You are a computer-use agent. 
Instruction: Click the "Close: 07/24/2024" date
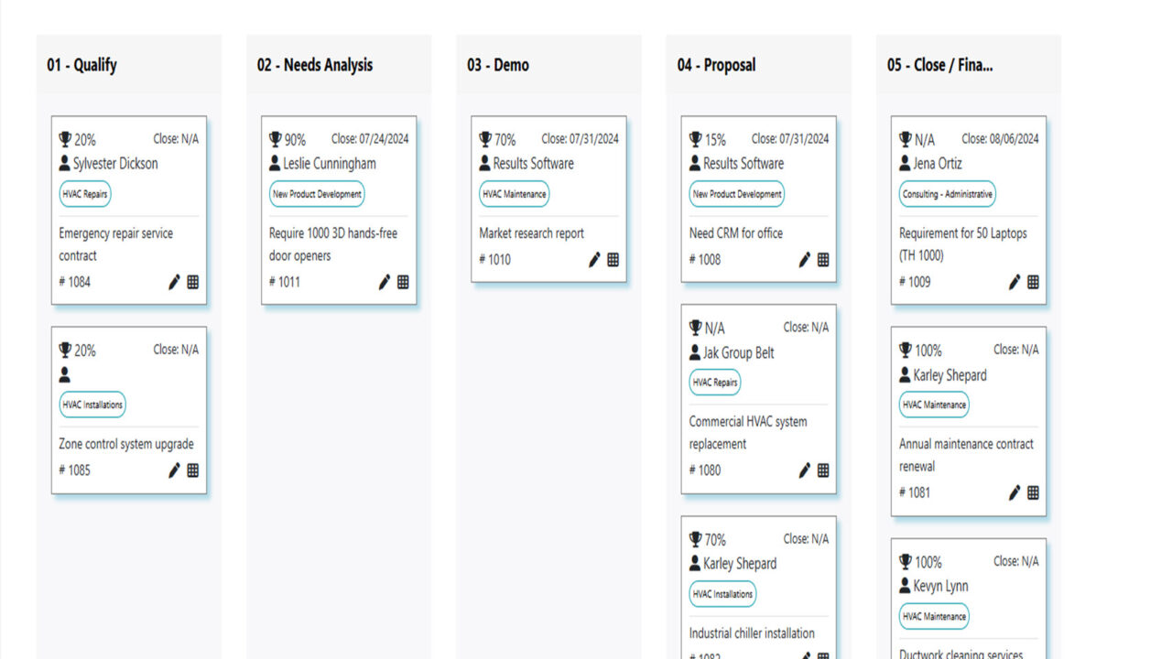point(370,139)
